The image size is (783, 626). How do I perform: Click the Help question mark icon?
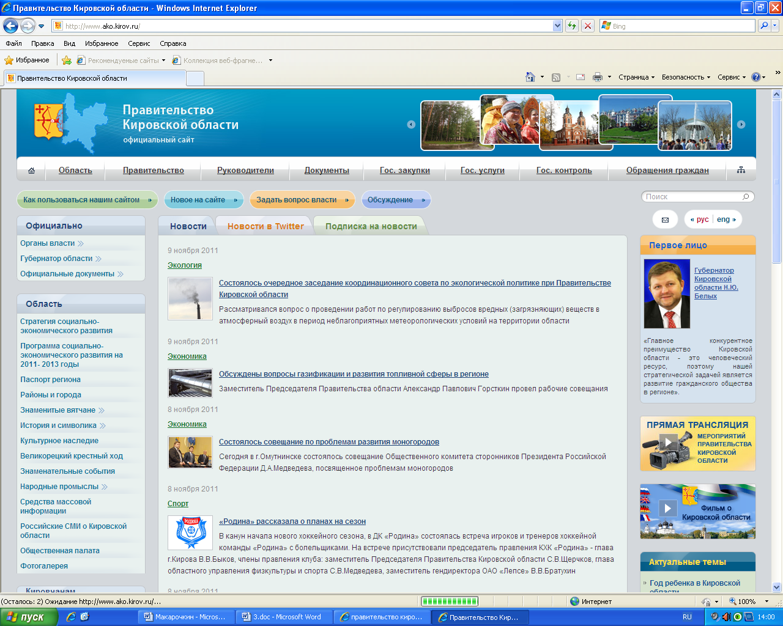click(x=756, y=77)
